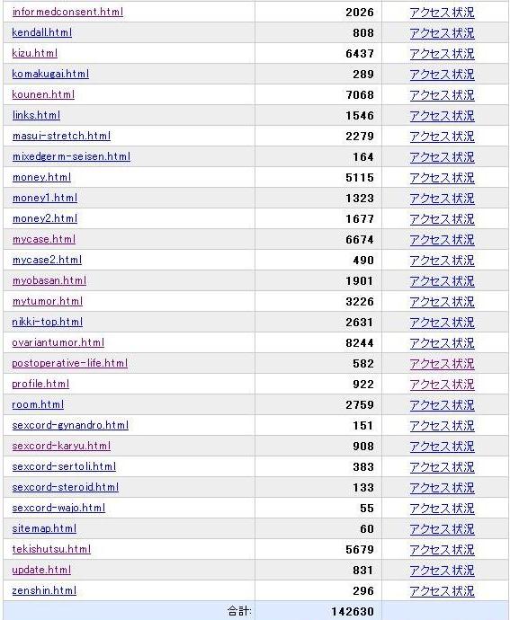Open the money2.html link
Screen dimensions: 510x620
point(45,218)
